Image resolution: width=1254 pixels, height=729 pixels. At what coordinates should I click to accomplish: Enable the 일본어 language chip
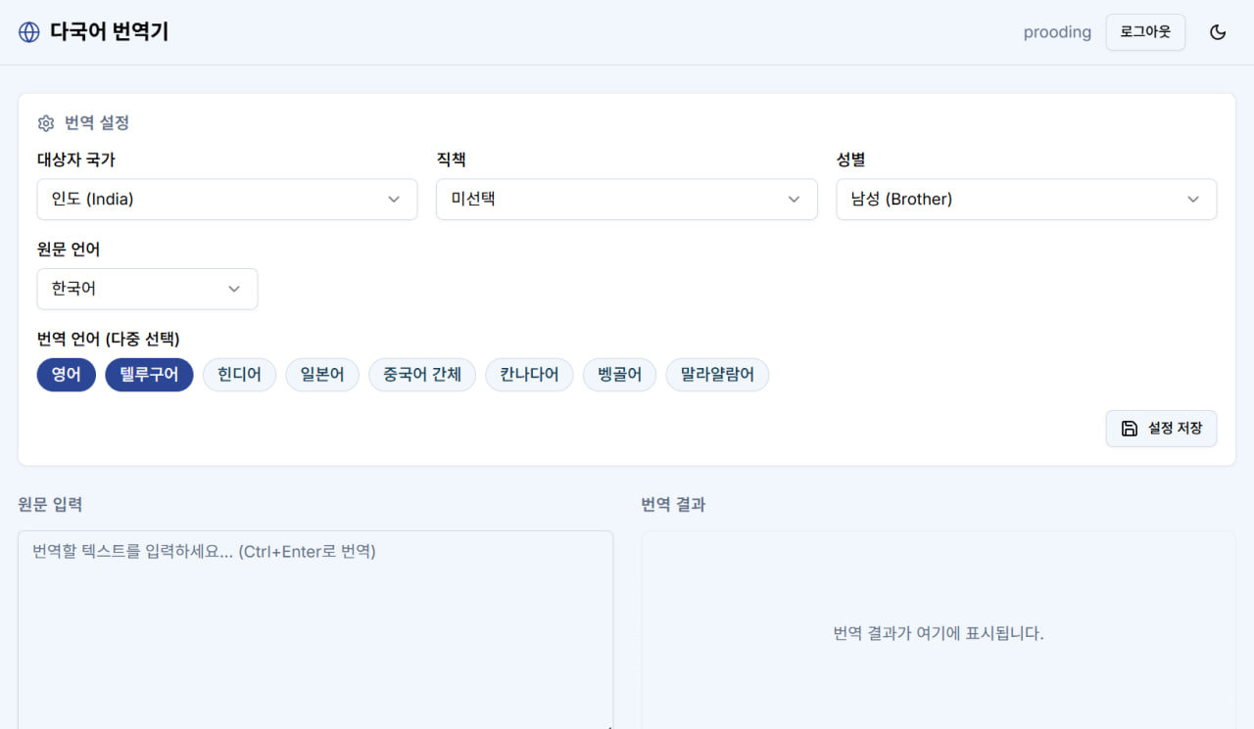322,375
